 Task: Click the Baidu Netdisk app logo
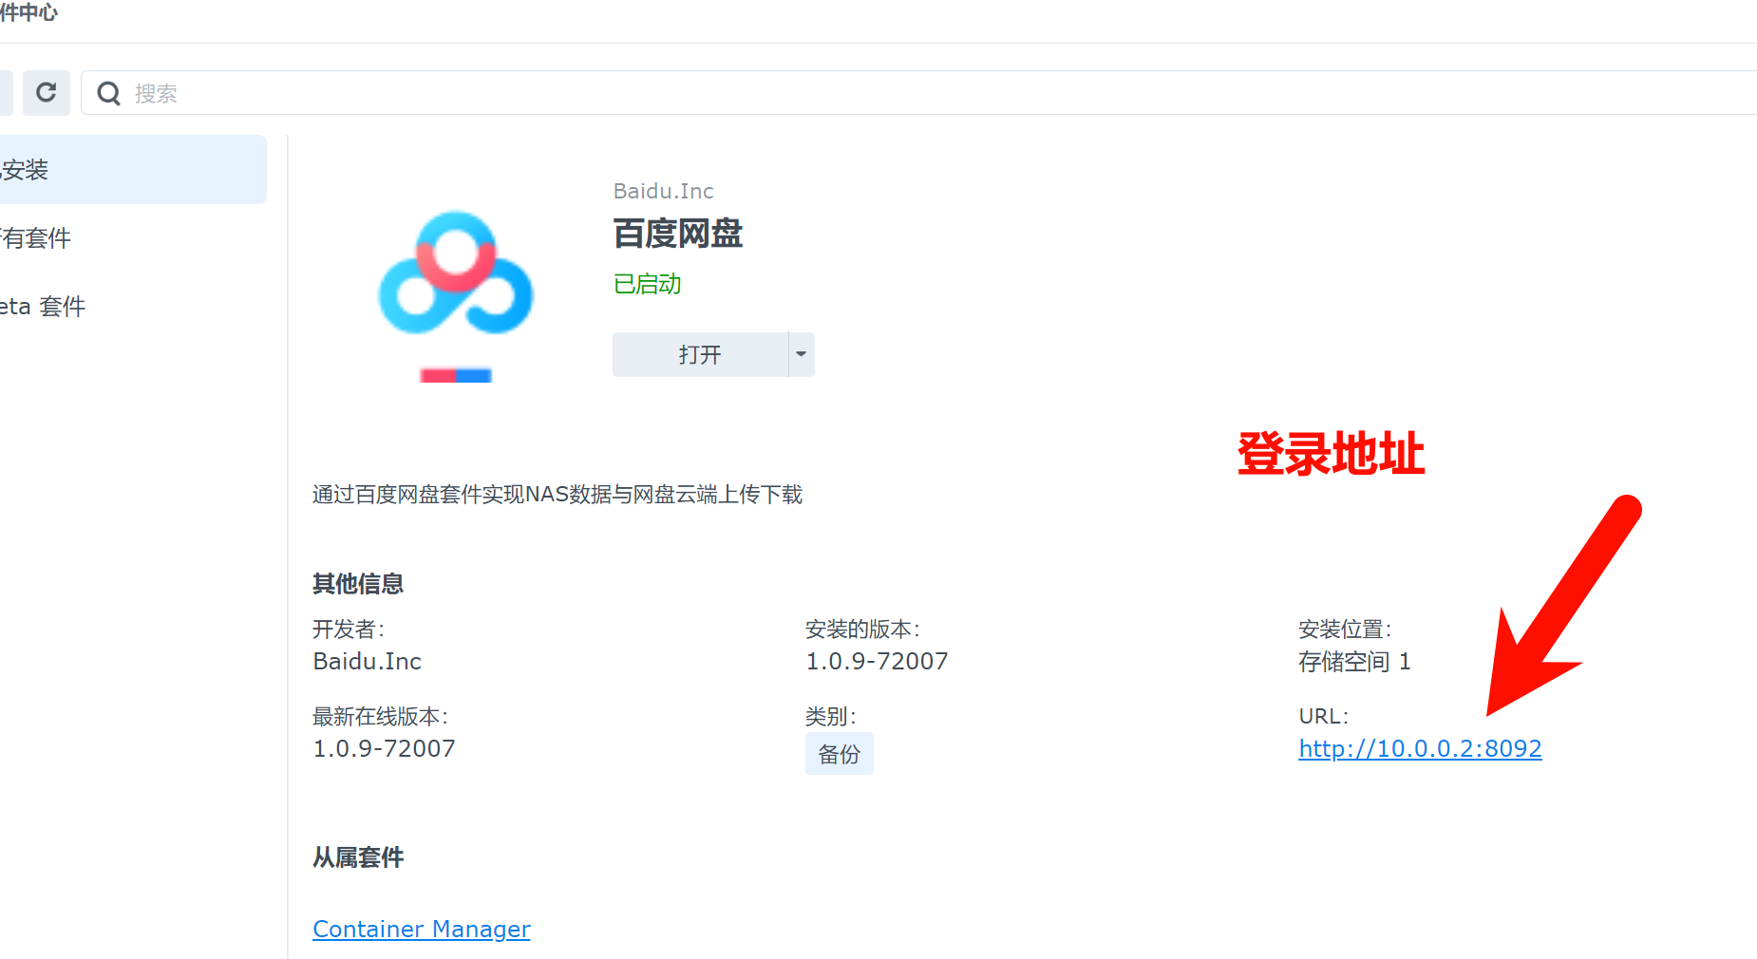[456, 275]
